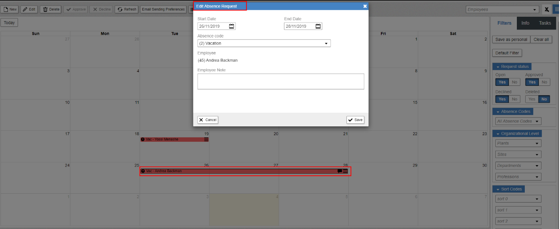Collapse the Absence Codes section
The image size is (560, 229).
513,111
